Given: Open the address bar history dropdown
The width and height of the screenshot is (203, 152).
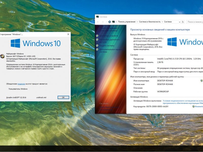Looking at the screenshot, I should [x=180, y=22].
